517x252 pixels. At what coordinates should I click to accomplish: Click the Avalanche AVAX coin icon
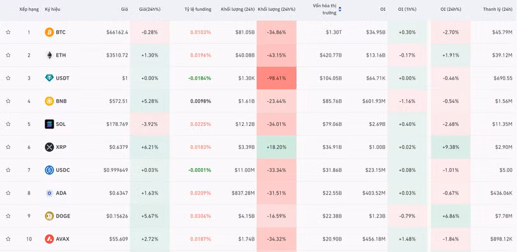point(49,239)
